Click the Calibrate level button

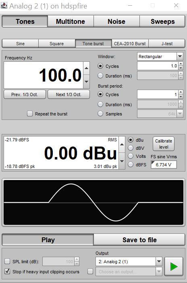point(164,144)
